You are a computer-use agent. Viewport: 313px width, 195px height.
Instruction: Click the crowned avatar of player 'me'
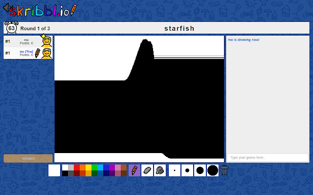point(46,41)
